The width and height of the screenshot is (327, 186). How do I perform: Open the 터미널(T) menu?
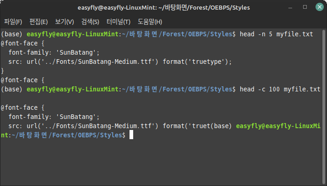[x=118, y=22]
